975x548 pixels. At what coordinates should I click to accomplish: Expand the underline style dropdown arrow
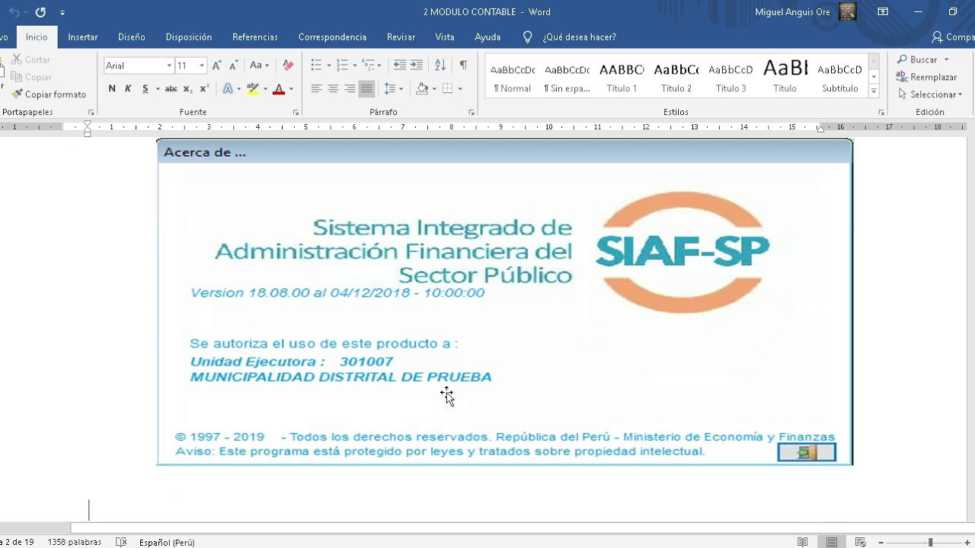pos(158,89)
